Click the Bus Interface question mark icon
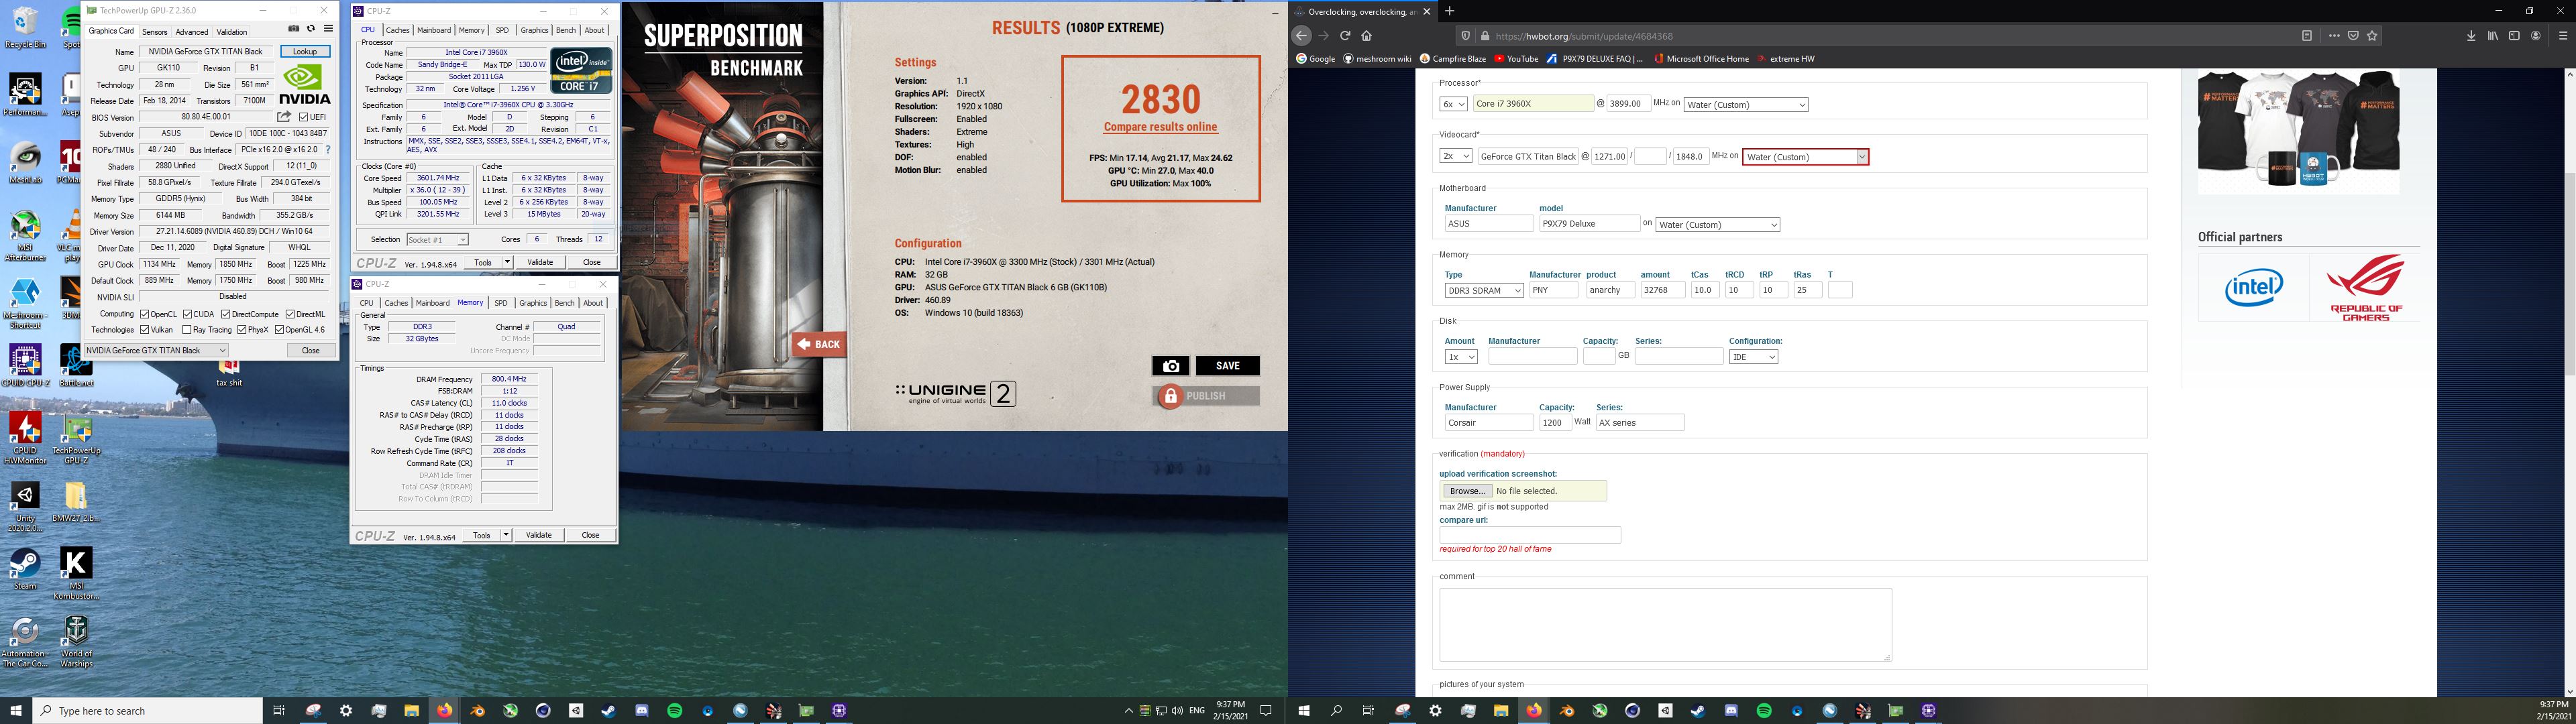 pyautogui.click(x=328, y=150)
